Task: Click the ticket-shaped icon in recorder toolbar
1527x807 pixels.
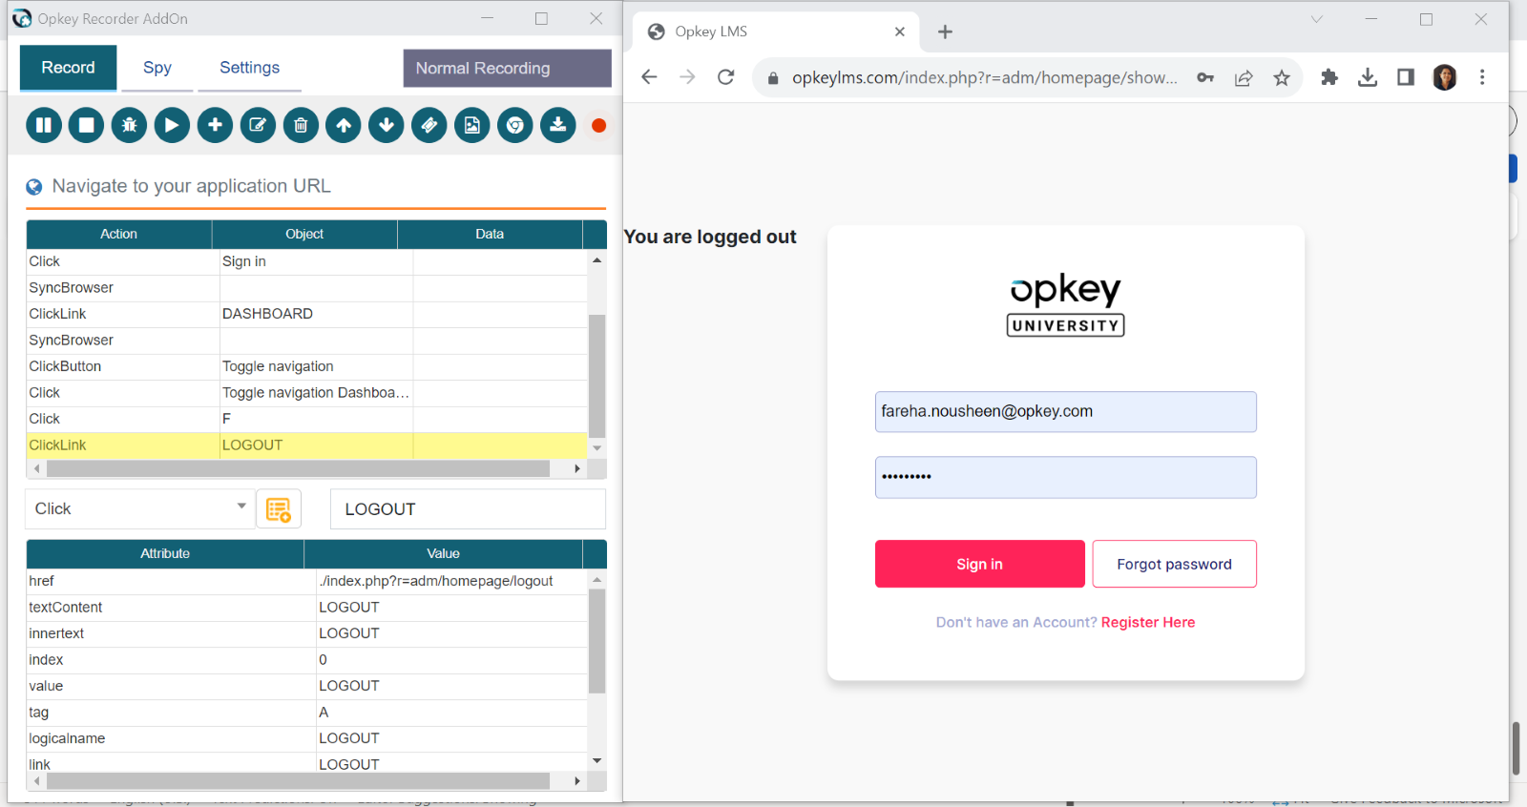Action: coord(429,125)
